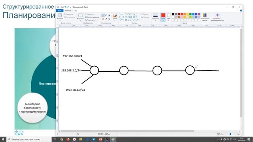Open Chrome from the taskbar
The height and width of the screenshot is (142, 253).
coord(62,139)
